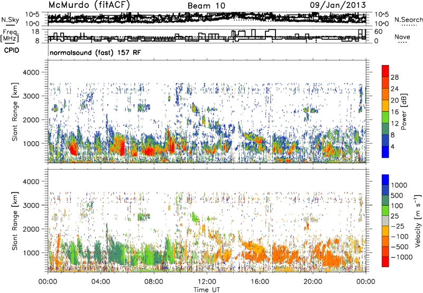Click the "1000" tick of the power panel
423x293 pixels.
pos(31,144)
